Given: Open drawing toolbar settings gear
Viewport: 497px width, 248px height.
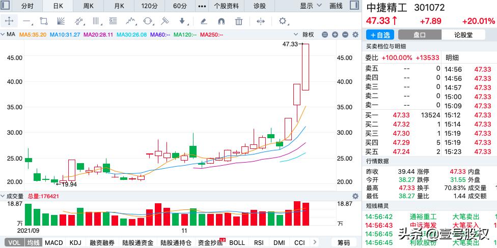Looking at the screenshot, I should coord(283,21).
